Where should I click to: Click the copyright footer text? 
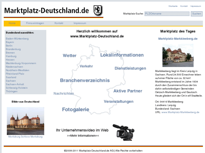103,151
